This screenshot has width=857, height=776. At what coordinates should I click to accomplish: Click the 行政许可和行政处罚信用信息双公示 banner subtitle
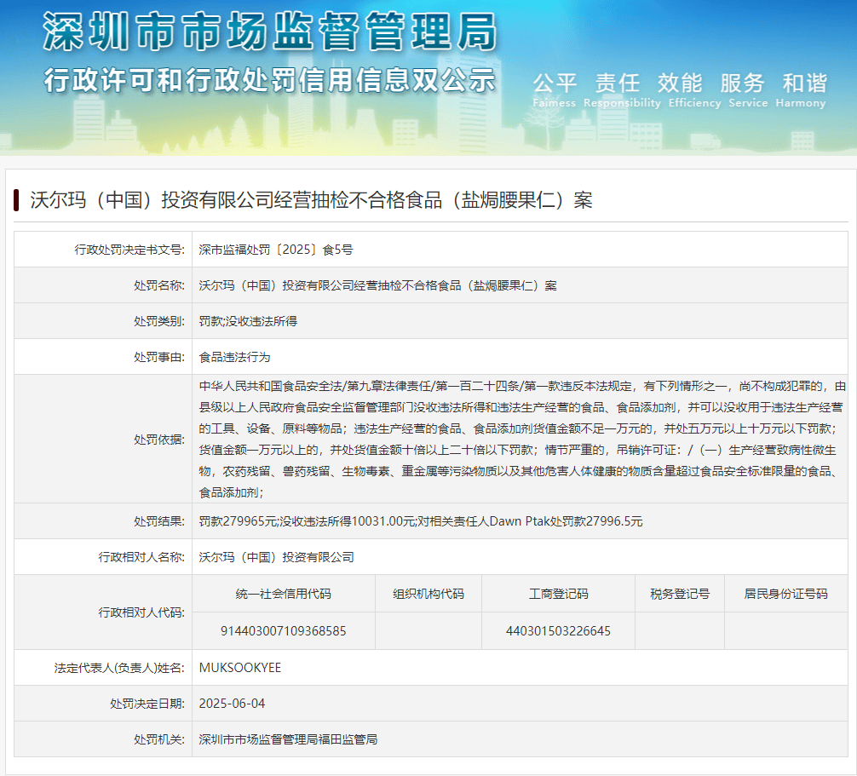(x=270, y=80)
